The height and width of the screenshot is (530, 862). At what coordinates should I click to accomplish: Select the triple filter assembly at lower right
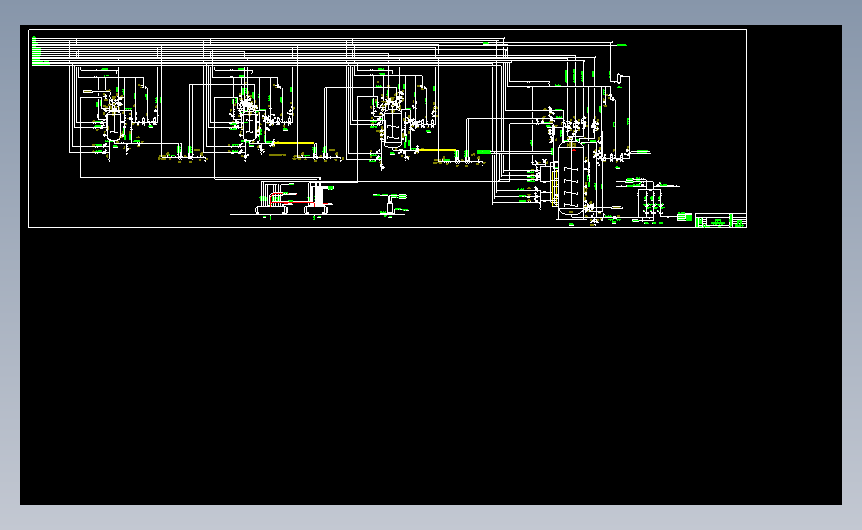click(650, 205)
